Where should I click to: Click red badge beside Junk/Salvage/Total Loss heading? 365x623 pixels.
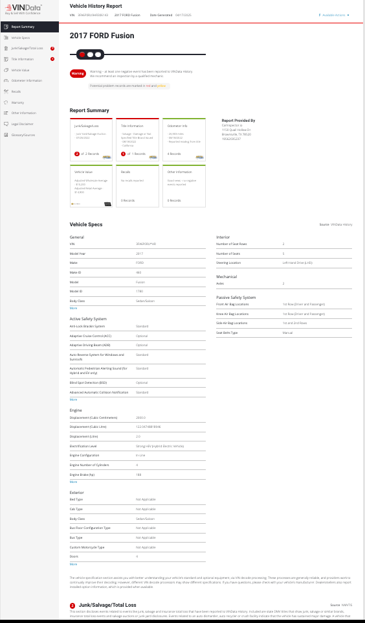pos(72,606)
